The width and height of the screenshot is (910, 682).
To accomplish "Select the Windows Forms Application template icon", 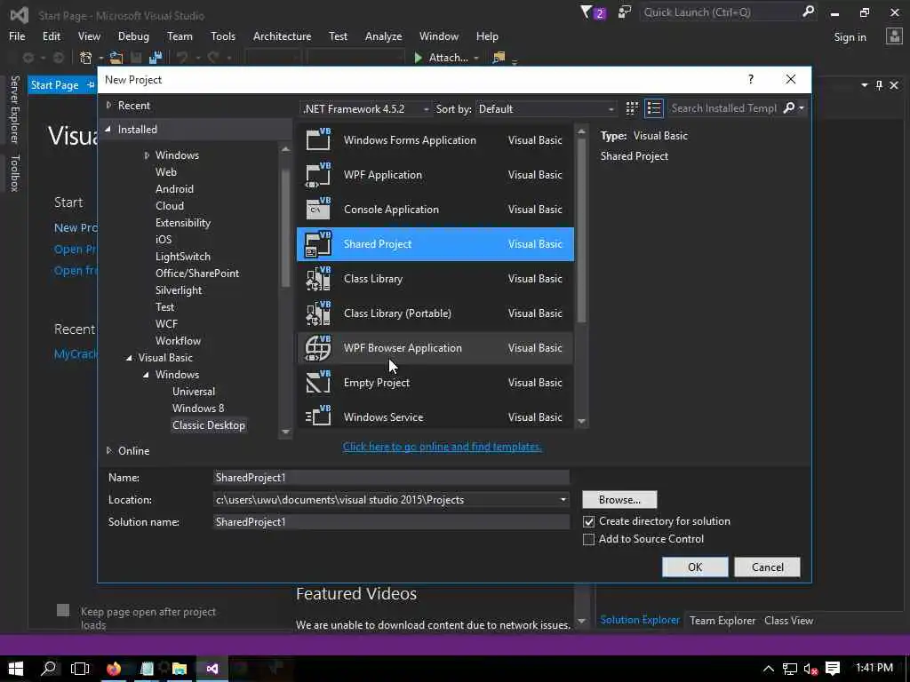I will coord(318,139).
